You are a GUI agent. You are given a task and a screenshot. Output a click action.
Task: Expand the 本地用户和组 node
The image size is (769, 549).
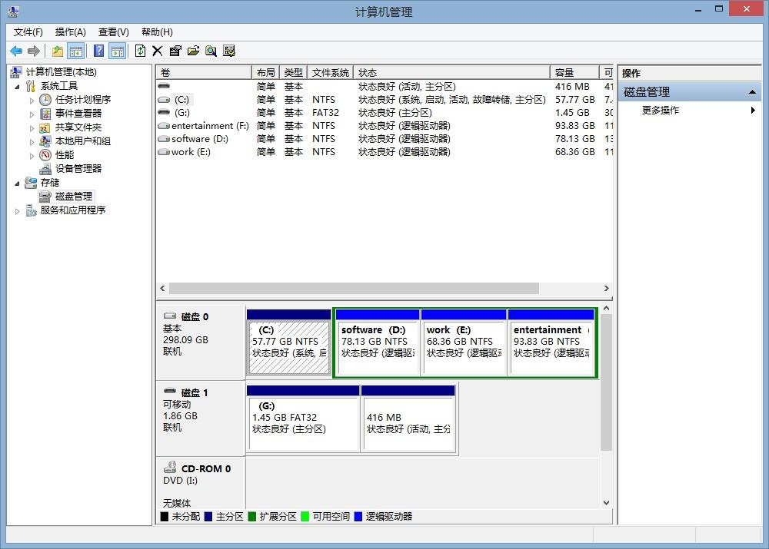pyautogui.click(x=32, y=141)
